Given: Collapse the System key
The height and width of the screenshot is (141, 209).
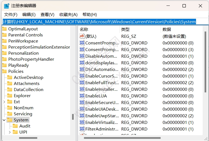Looking at the screenshot, I should 4,120.
